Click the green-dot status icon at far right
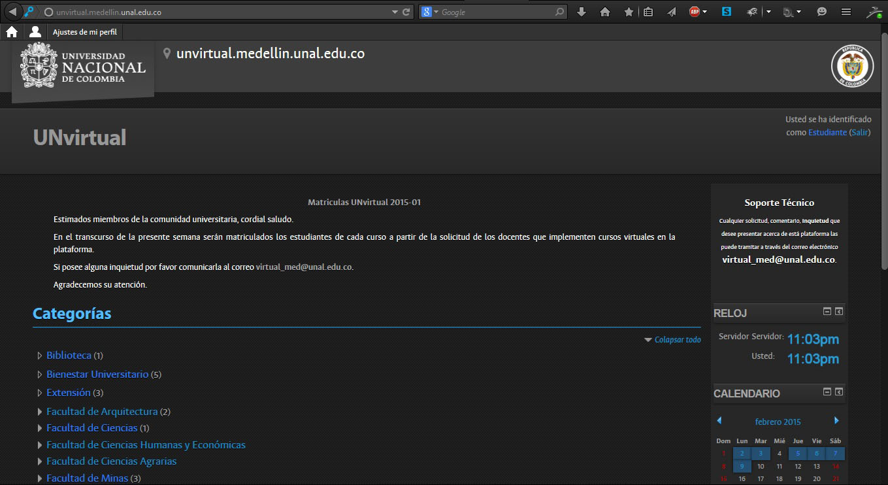The height and width of the screenshot is (485, 888). tap(874, 12)
